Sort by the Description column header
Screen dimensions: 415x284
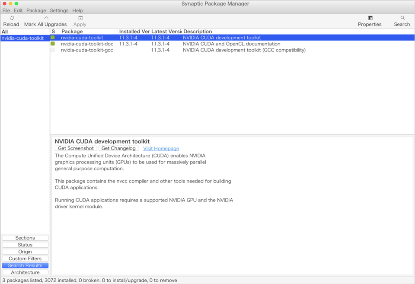(x=198, y=32)
